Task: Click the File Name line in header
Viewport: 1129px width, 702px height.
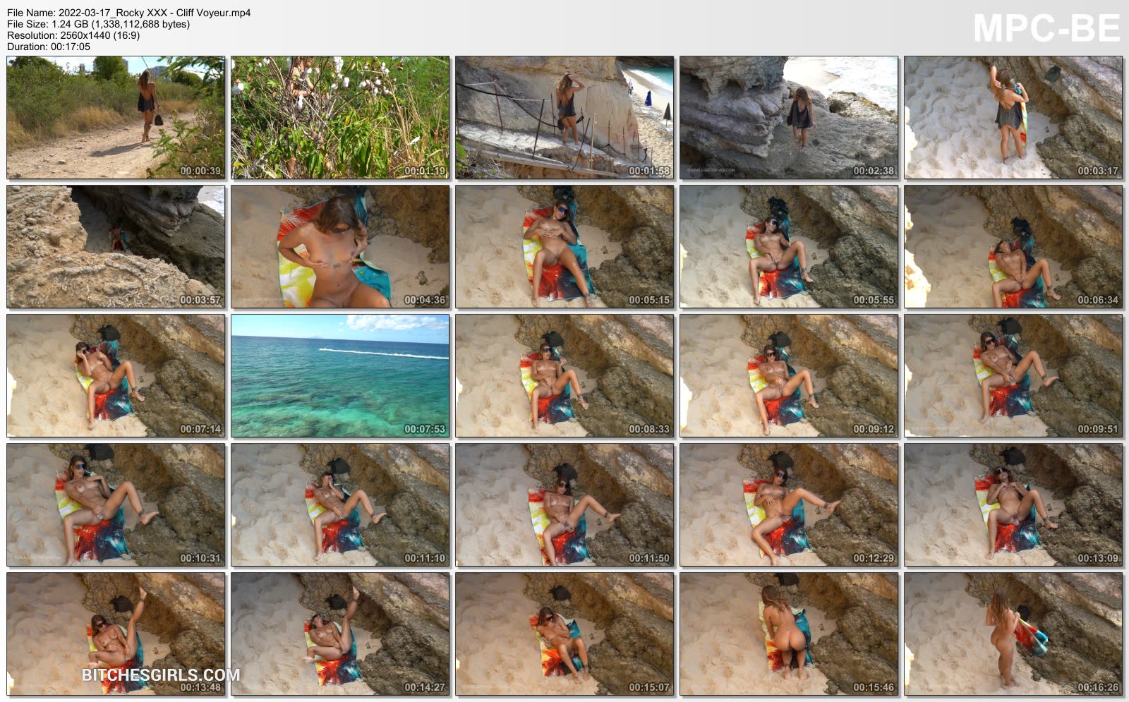Action: (128, 13)
